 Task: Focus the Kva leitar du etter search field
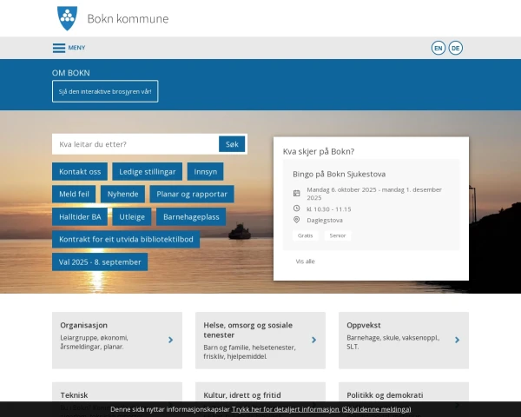click(135, 144)
